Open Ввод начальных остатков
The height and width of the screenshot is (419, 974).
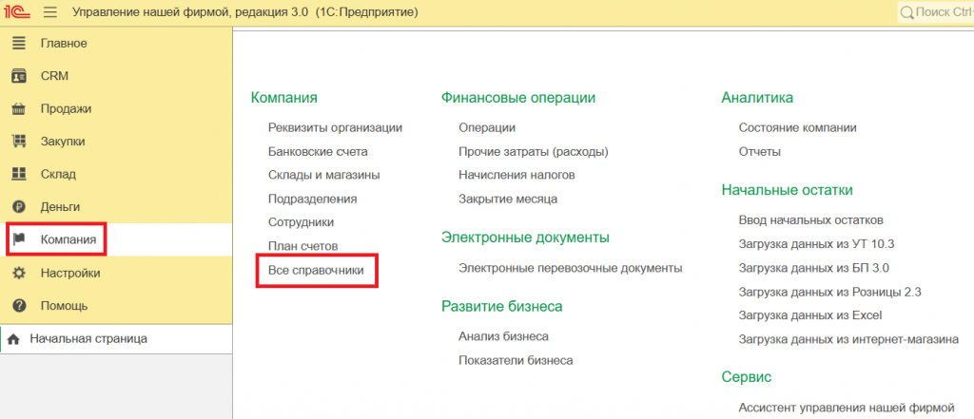[811, 220]
